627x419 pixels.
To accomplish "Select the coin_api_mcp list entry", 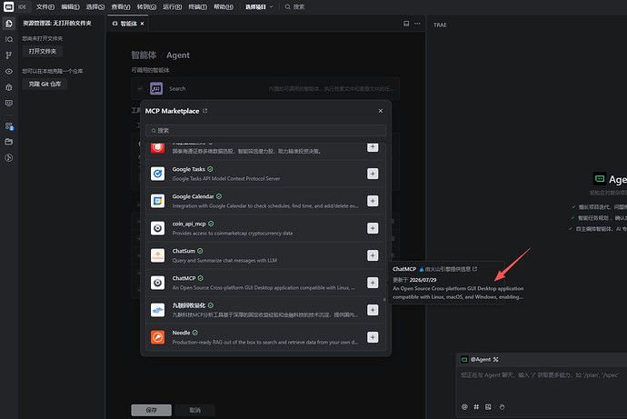I will [264, 228].
